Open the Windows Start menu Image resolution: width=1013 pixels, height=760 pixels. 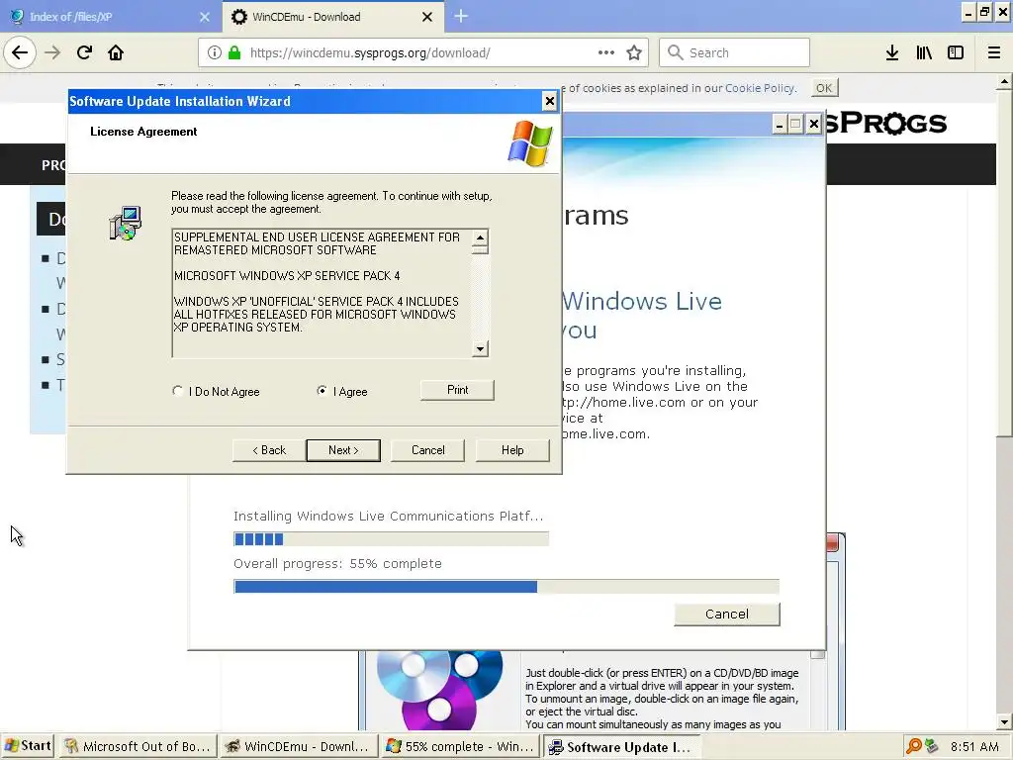click(28, 746)
